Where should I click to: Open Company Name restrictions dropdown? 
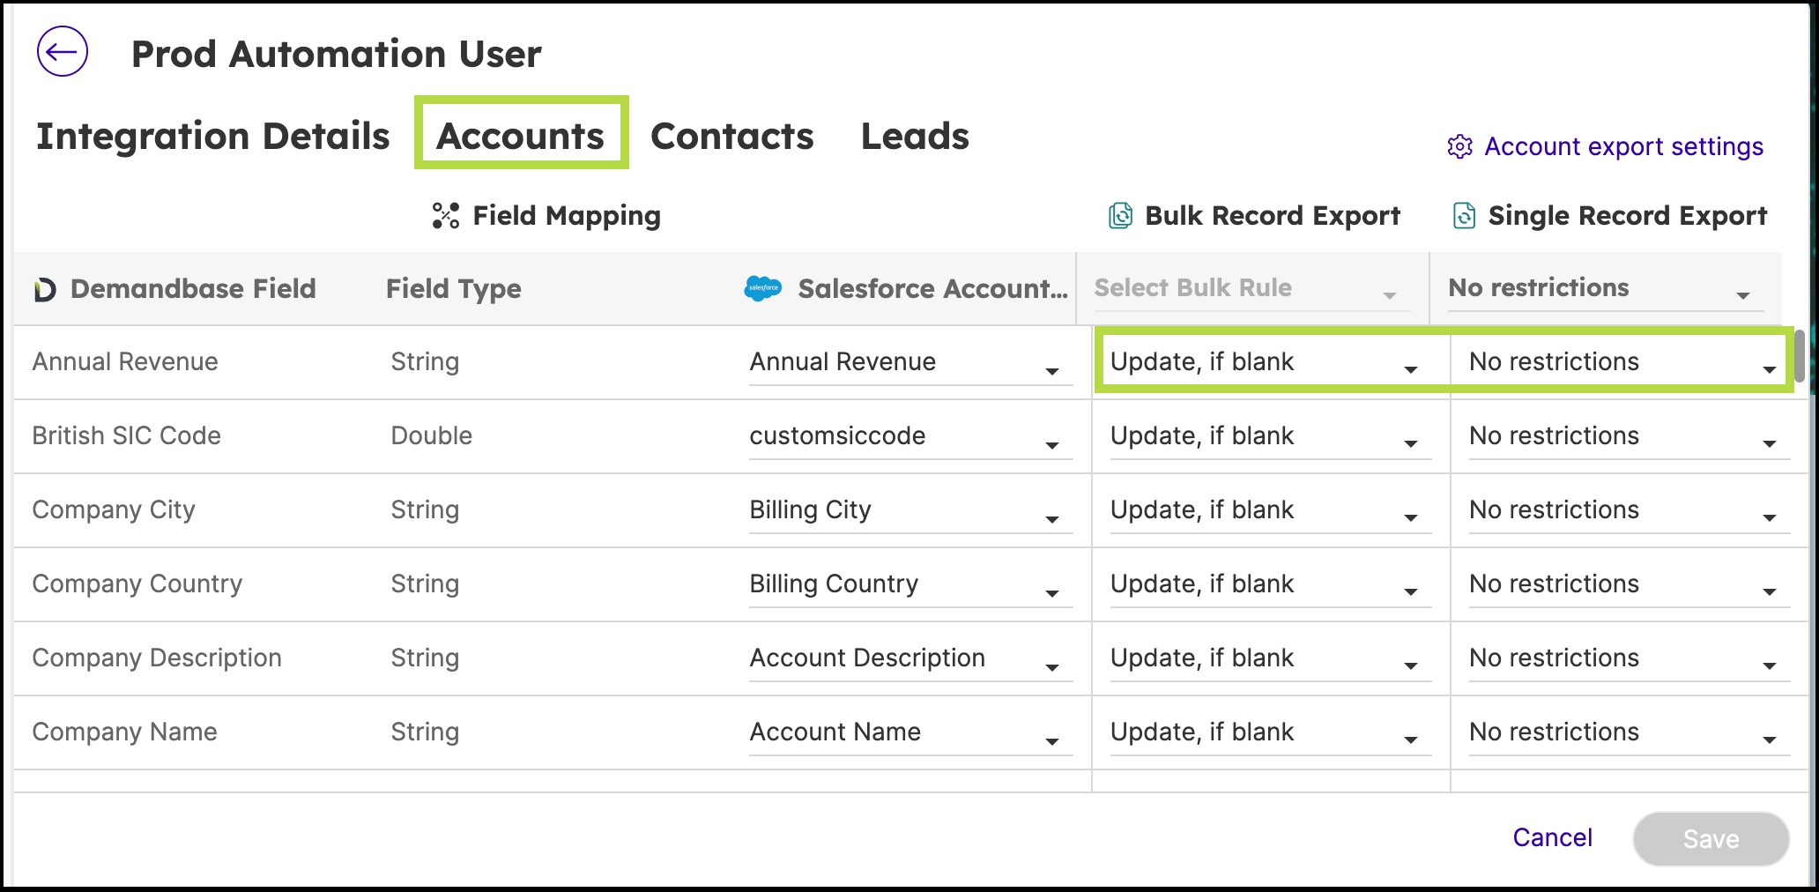click(x=1629, y=732)
